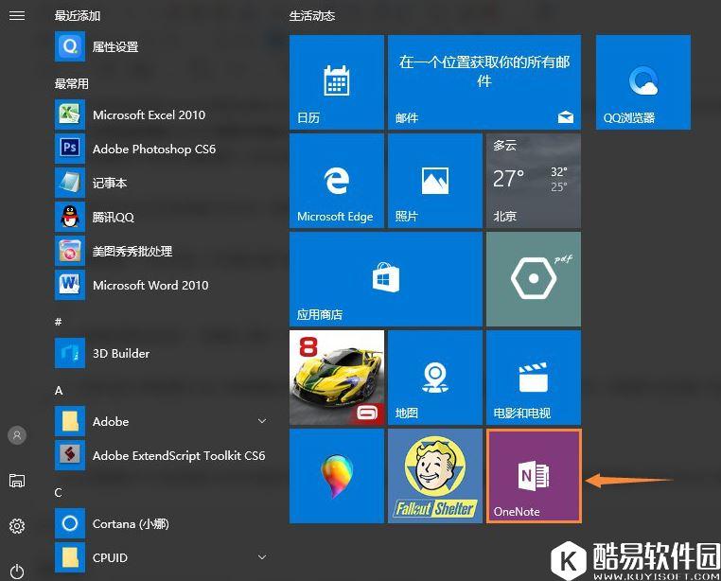Open the 邮件 Mail tile
This screenshot has width=721, height=581.
(x=484, y=82)
